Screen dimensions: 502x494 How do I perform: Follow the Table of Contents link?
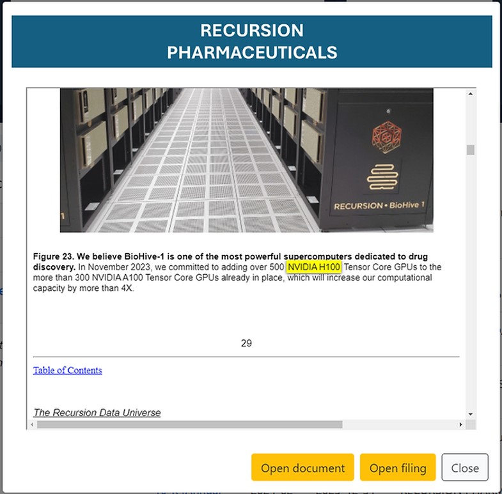(68, 370)
